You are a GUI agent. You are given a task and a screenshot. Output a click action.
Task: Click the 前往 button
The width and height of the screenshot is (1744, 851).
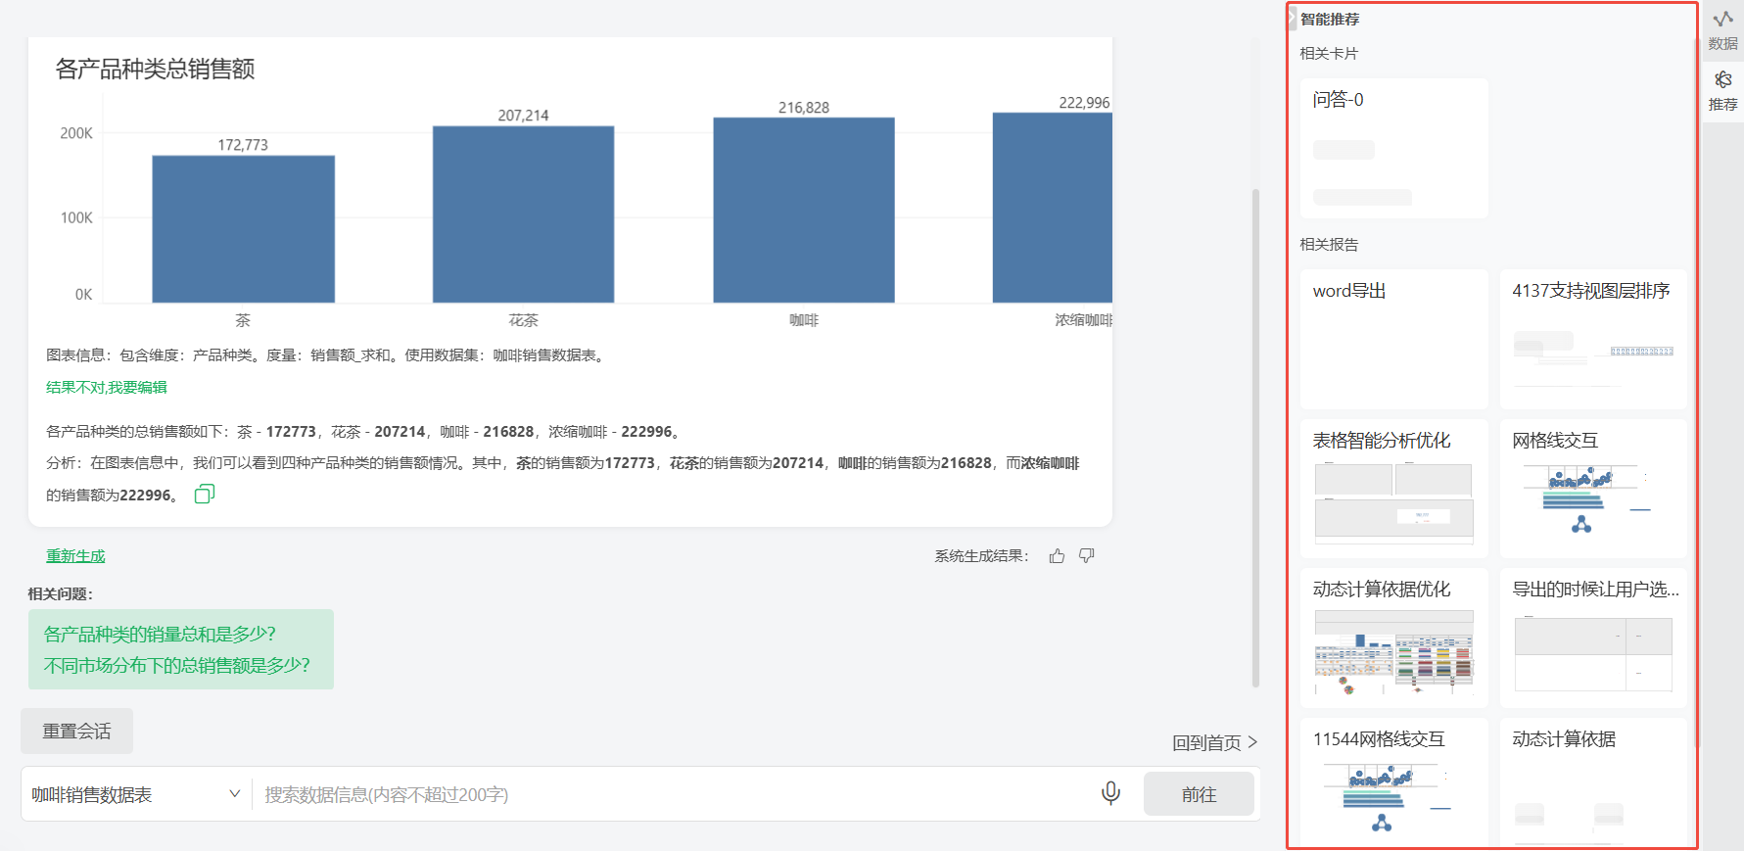coord(1199,794)
